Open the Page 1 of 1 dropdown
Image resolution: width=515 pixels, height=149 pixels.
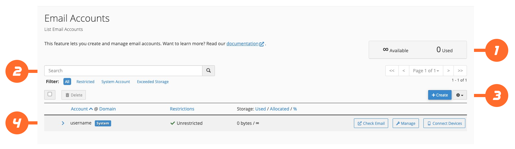pyautogui.click(x=426, y=71)
